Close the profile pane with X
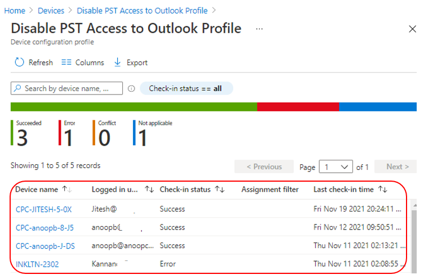The image size is (424, 279). [412, 29]
